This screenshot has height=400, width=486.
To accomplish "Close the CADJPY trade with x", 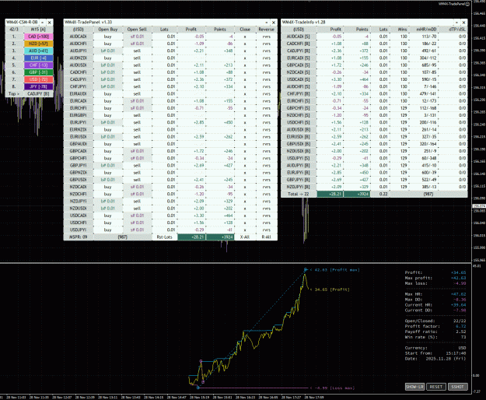I will click(245, 79).
